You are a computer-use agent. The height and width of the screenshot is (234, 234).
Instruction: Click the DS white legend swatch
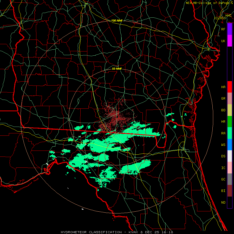pos(230,156)
